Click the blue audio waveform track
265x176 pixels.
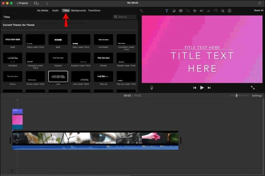pos(95,148)
